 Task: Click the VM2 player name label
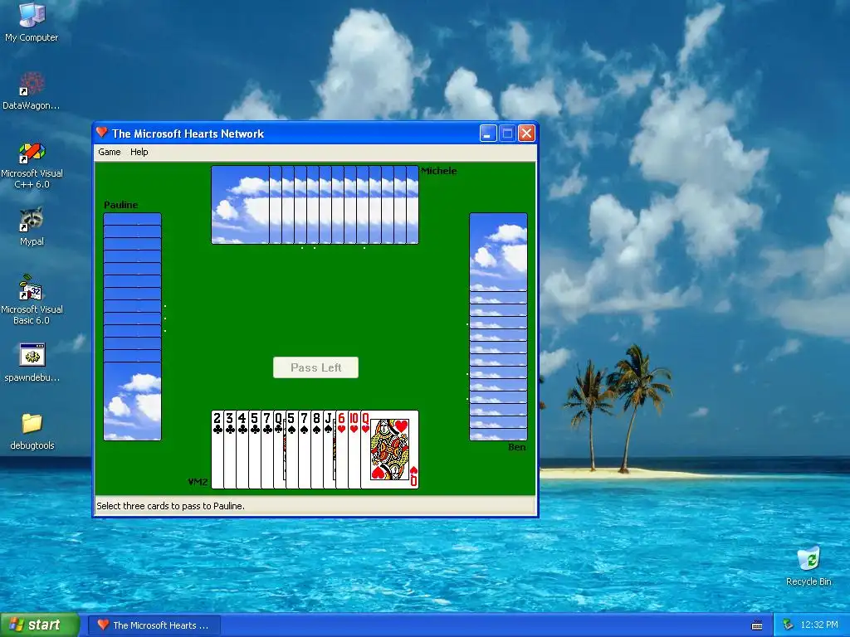[198, 482]
